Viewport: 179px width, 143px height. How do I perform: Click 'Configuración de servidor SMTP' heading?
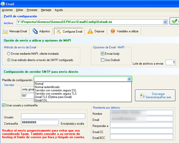pos(41,72)
